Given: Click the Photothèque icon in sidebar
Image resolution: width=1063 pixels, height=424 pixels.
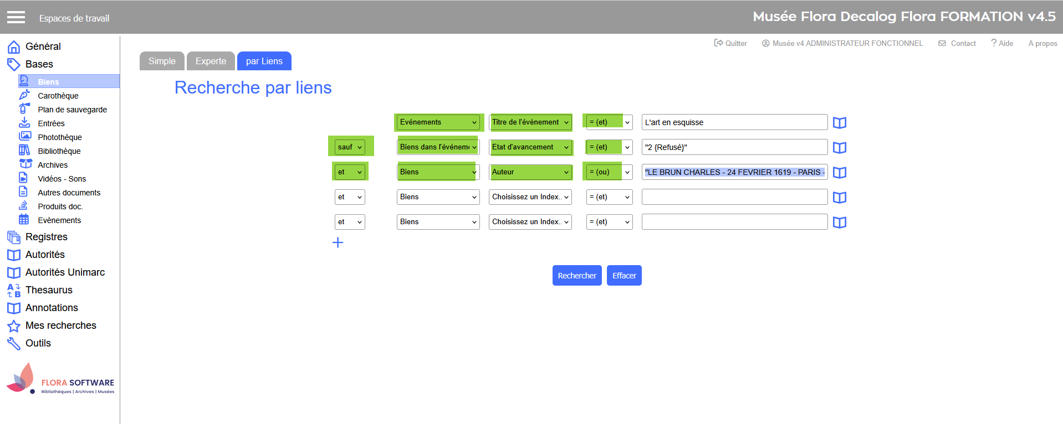Looking at the screenshot, I should (24, 137).
